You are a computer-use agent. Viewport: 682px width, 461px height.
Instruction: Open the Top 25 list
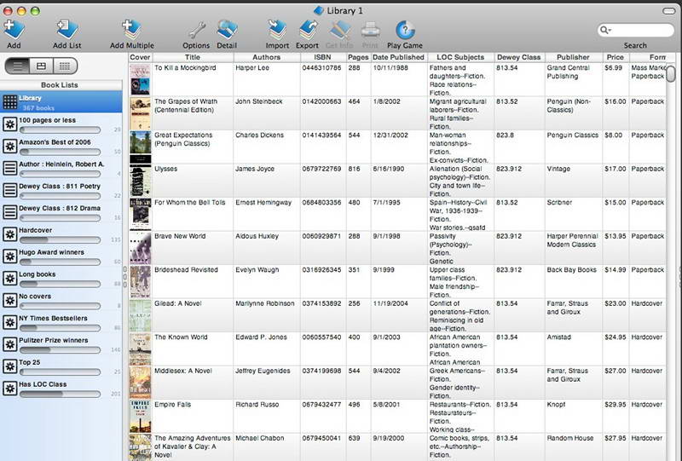pos(61,366)
